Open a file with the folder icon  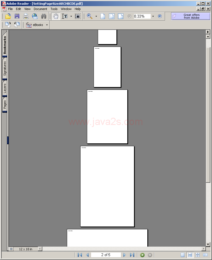(x=8, y=16)
